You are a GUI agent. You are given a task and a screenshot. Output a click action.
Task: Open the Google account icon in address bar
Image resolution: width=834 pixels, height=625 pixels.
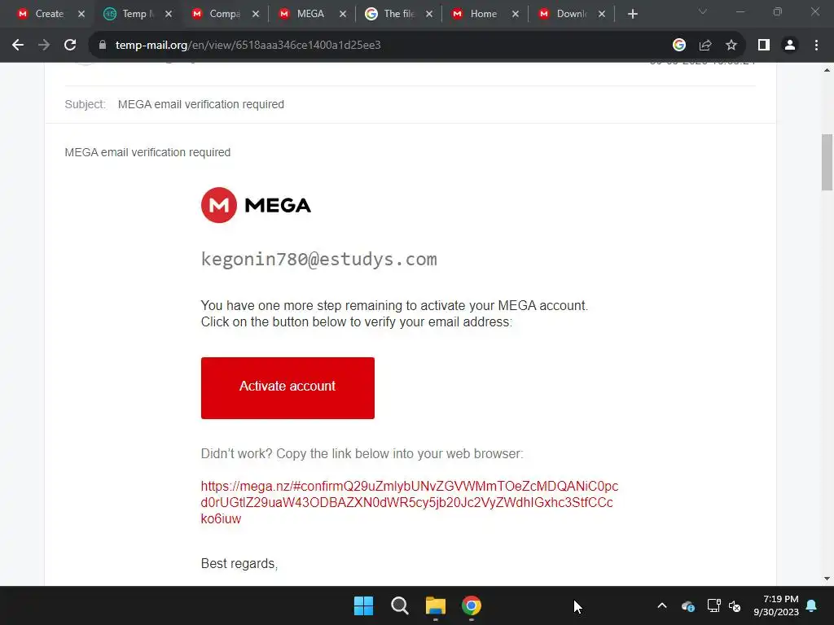click(679, 46)
